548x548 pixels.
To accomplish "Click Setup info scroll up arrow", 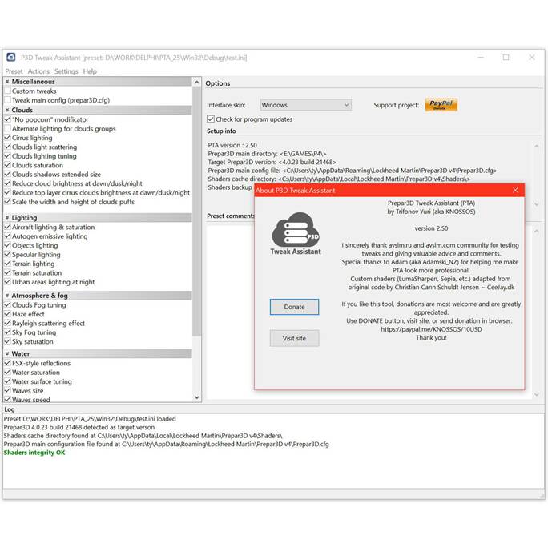I will (x=537, y=146).
